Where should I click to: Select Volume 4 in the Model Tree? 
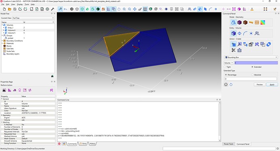pos(12,30)
